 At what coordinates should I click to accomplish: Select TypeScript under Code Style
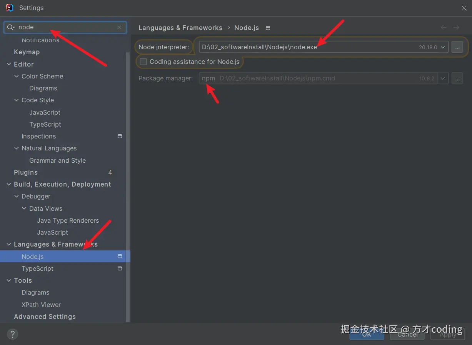pos(45,124)
